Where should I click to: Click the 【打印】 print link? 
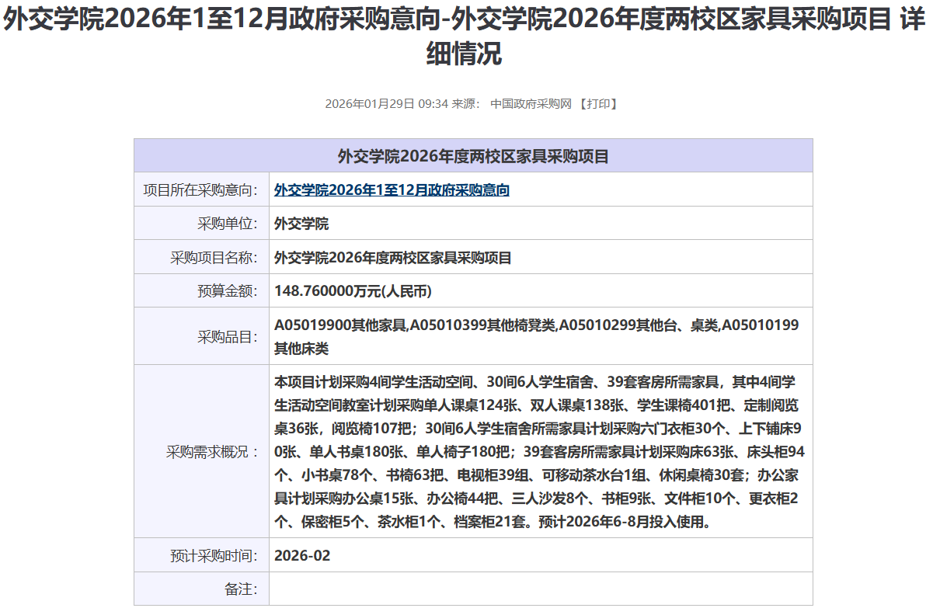[598, 104]
